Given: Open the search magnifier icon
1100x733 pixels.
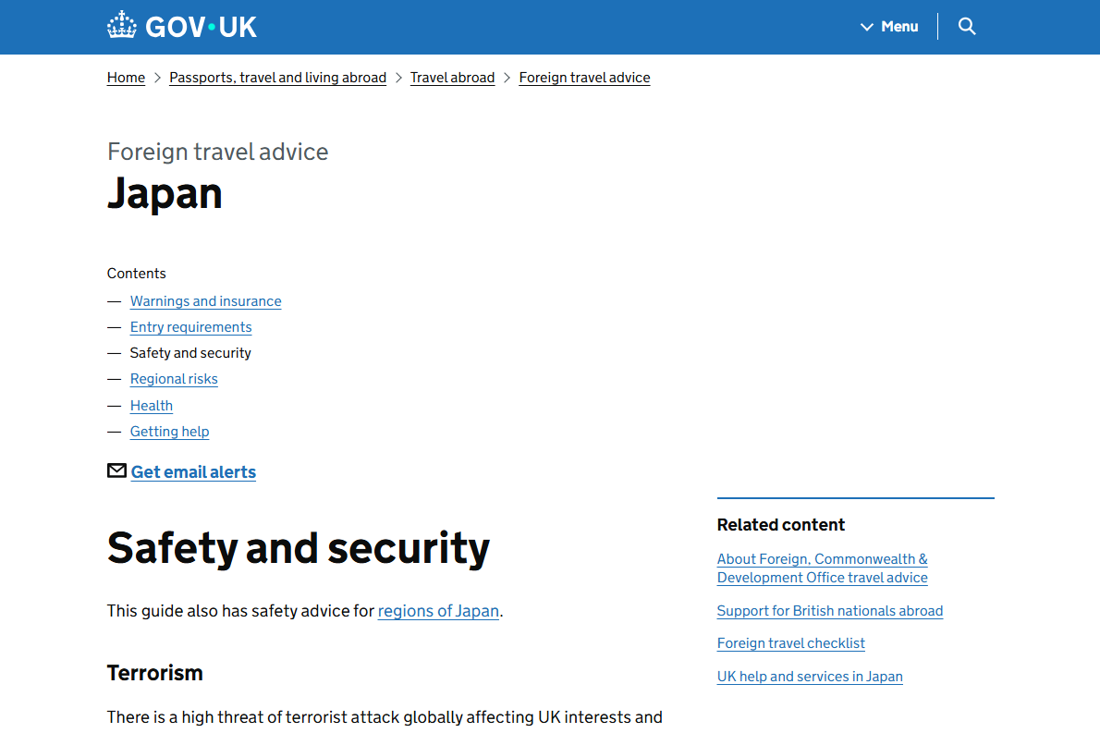Looking at the screenshot, I should click(967, 26).
